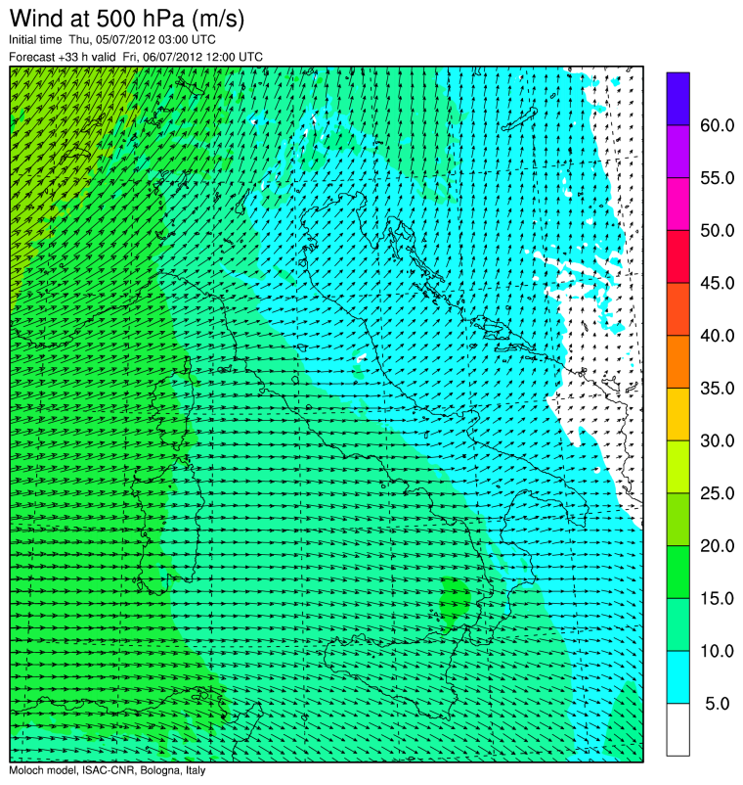The width and height of the screenshot is (743, 785).
Task: Pick the green swatch between 15.0 and 20.0
Action: point(678,572)
